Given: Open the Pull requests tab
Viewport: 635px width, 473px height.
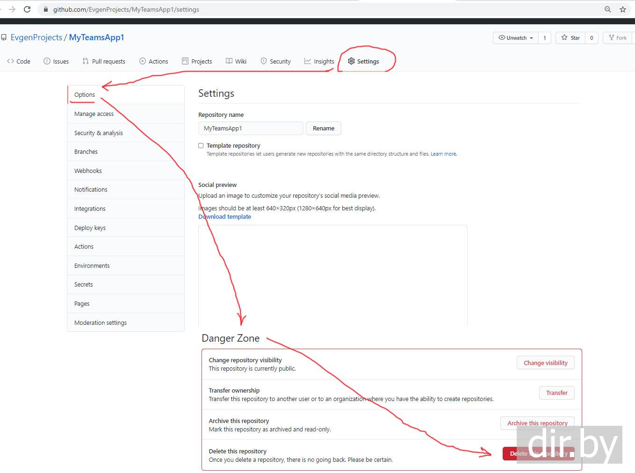Looking at the screenshot, I should pyautogui.click(x=104, y=61).
